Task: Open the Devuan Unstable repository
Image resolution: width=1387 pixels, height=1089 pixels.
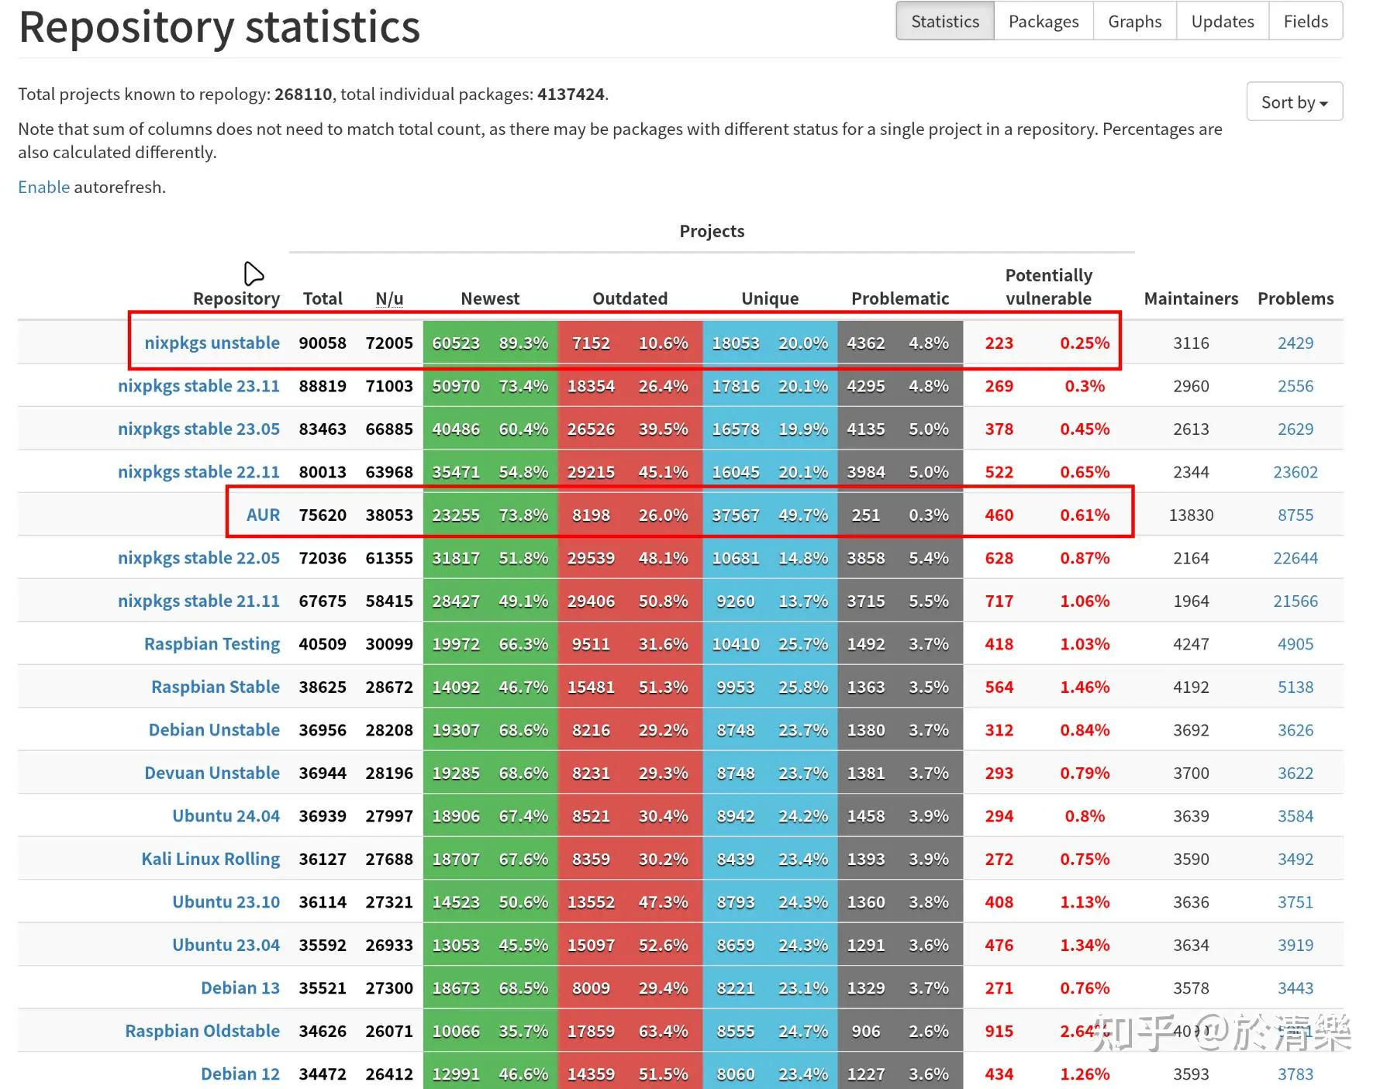Action: (212, 772)
